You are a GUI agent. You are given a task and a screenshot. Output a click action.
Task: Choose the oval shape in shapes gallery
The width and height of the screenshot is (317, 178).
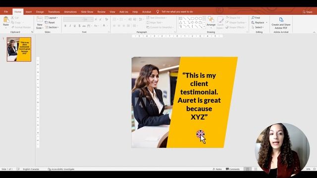[x=196, y=18]
